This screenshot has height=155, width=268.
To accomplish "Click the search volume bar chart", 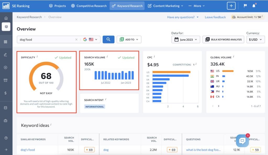I will point(114,75).
